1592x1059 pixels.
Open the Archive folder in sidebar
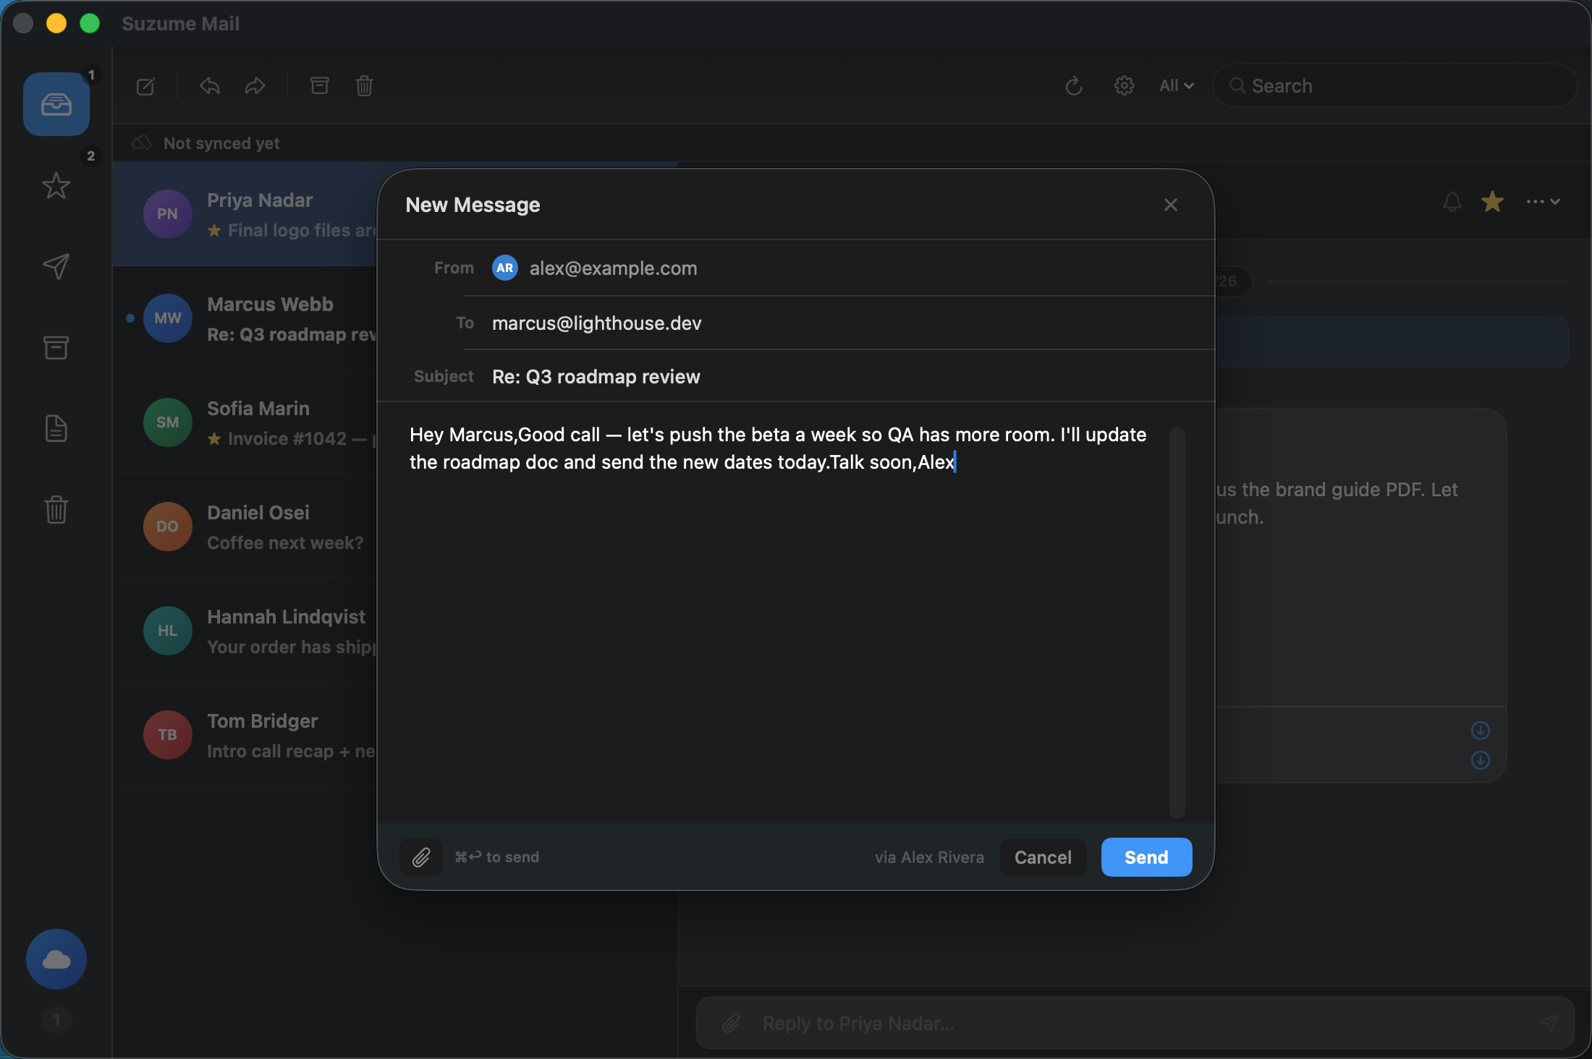click(56, 347)
